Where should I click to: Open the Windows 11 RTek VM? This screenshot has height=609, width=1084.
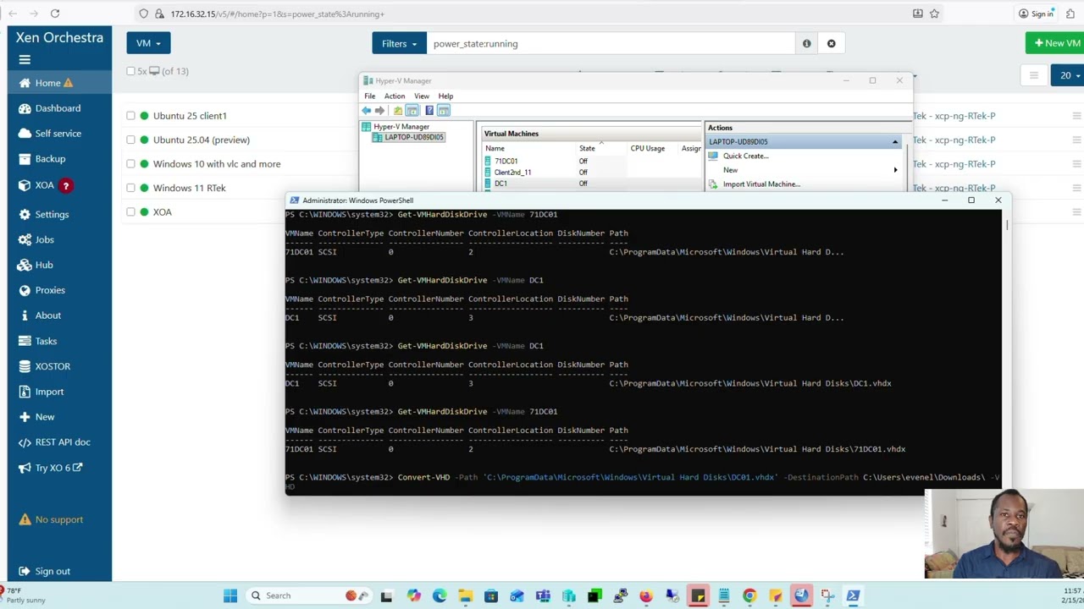pos(190,188)
